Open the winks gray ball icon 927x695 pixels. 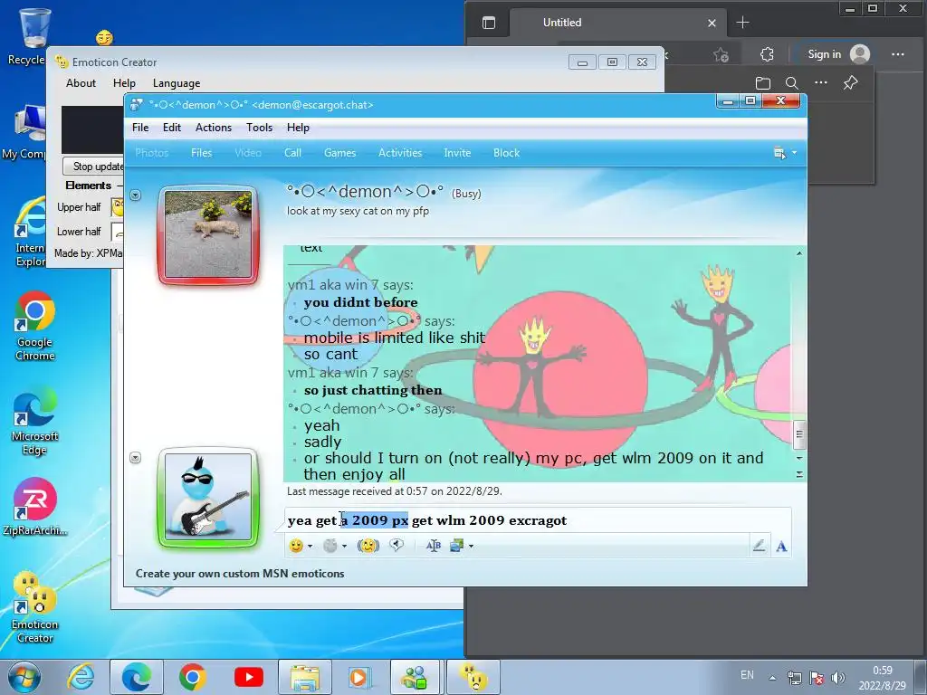pos(330,546)
